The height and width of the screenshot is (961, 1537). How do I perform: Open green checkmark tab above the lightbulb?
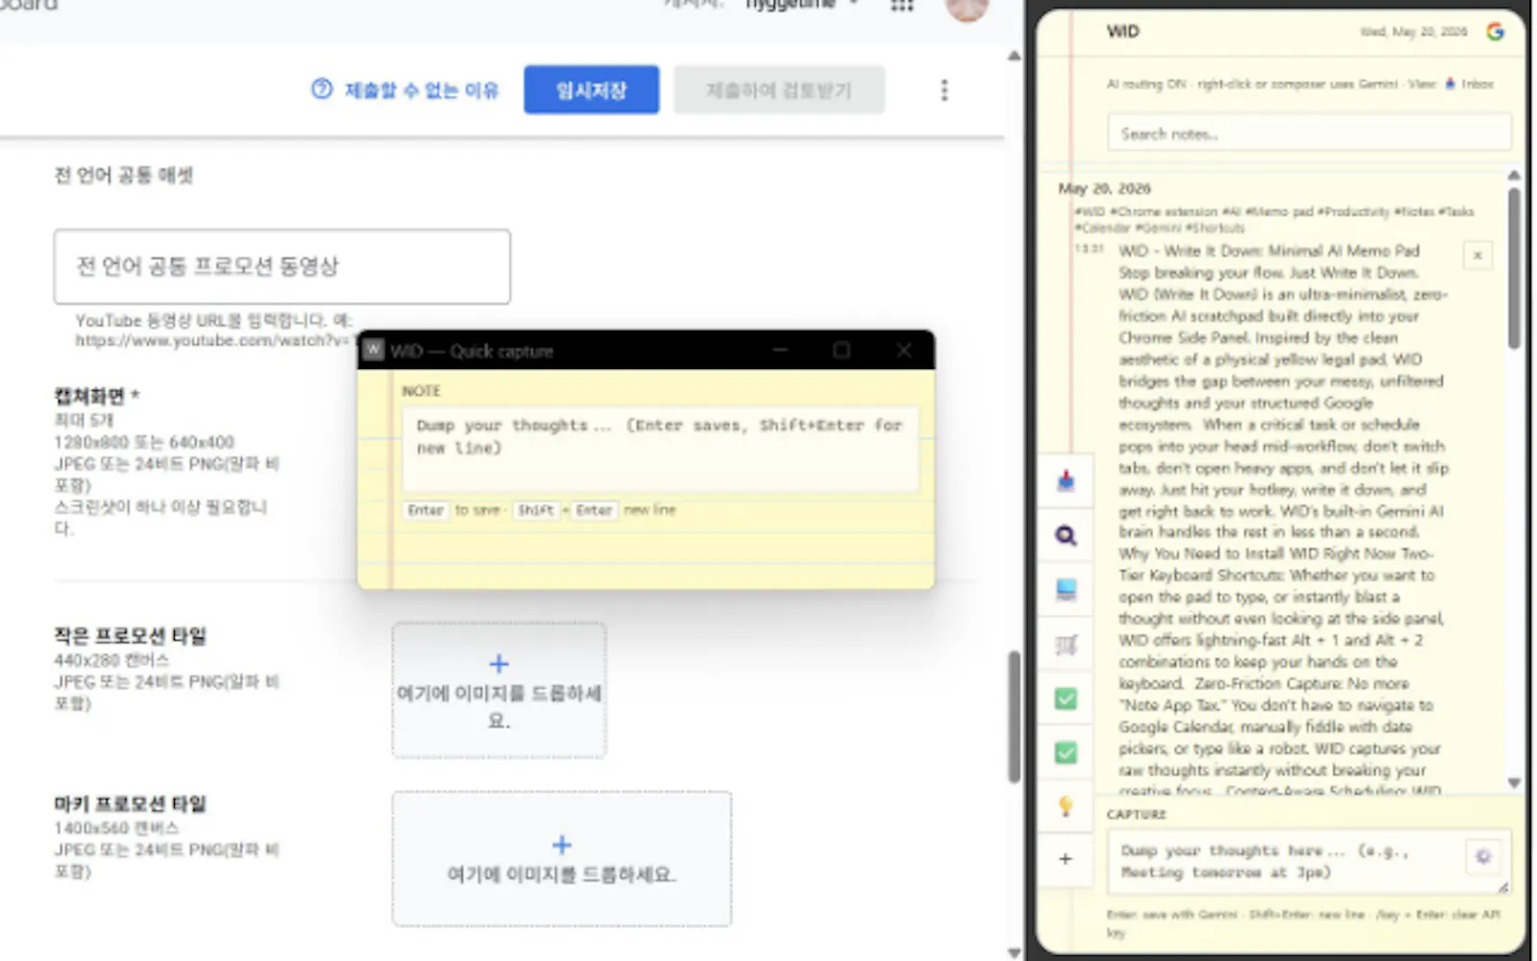1065,752
